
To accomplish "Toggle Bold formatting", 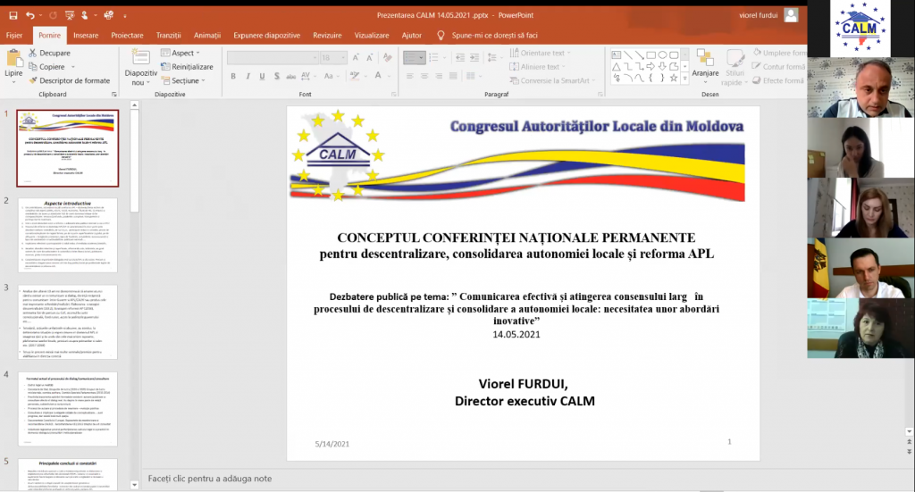I will click(x=233, y=76).
